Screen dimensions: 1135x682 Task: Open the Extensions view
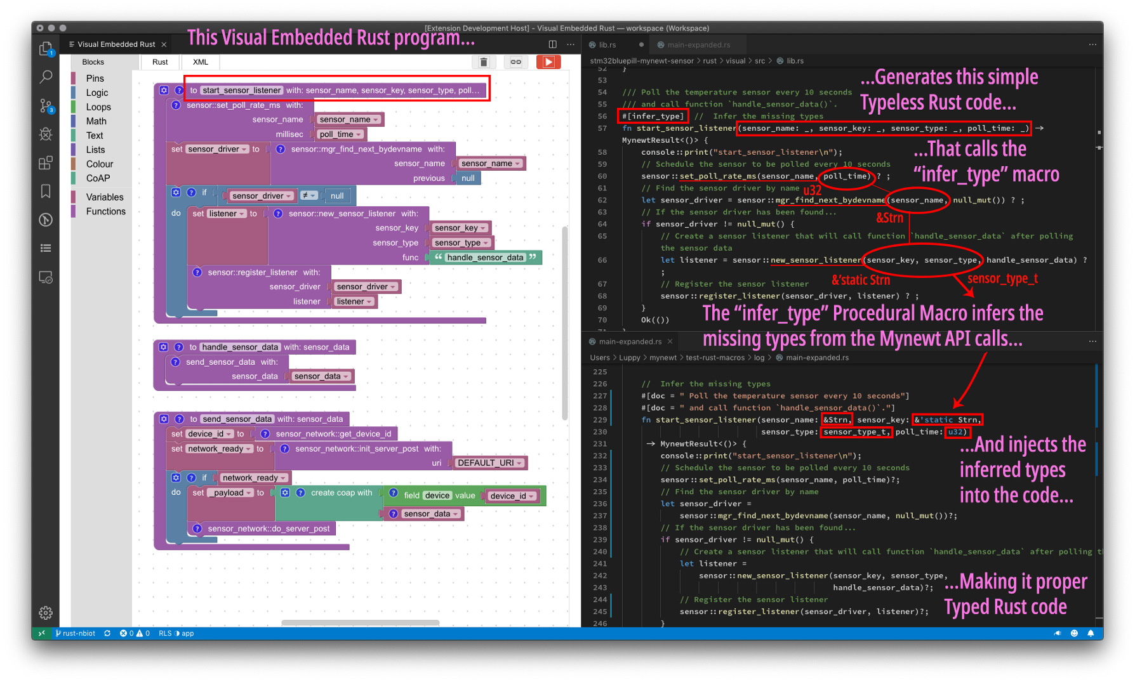(x=45, y=163)
